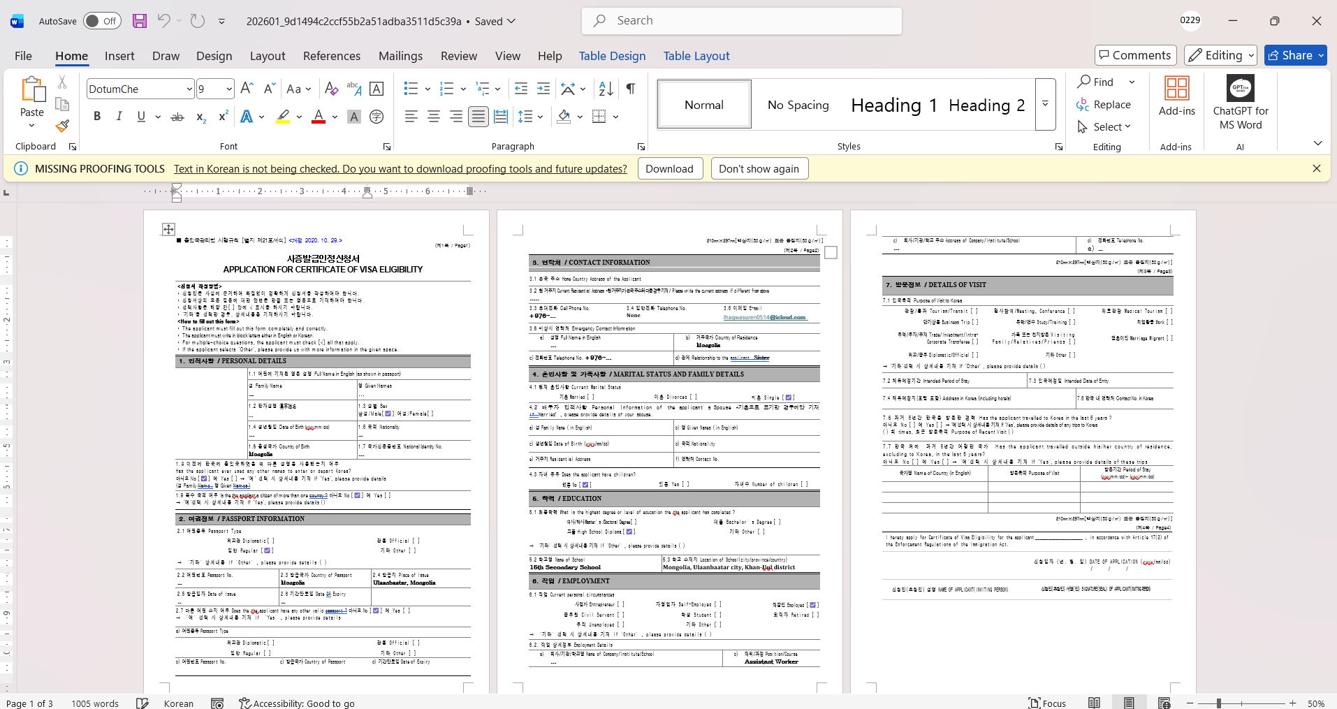Apply bold formatting with the B icon
1337x709 pixels.
pos(97,117)
